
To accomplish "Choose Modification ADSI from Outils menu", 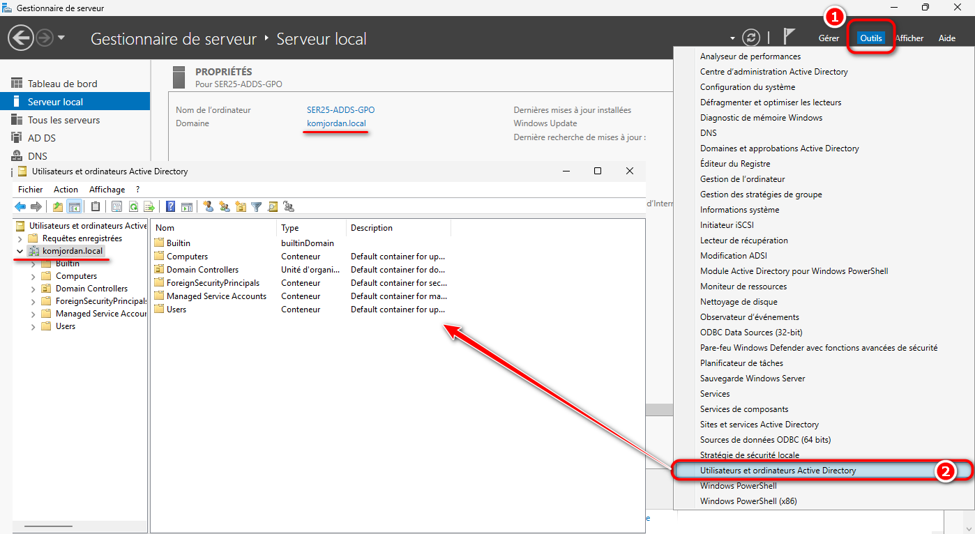I will [734, 256].
